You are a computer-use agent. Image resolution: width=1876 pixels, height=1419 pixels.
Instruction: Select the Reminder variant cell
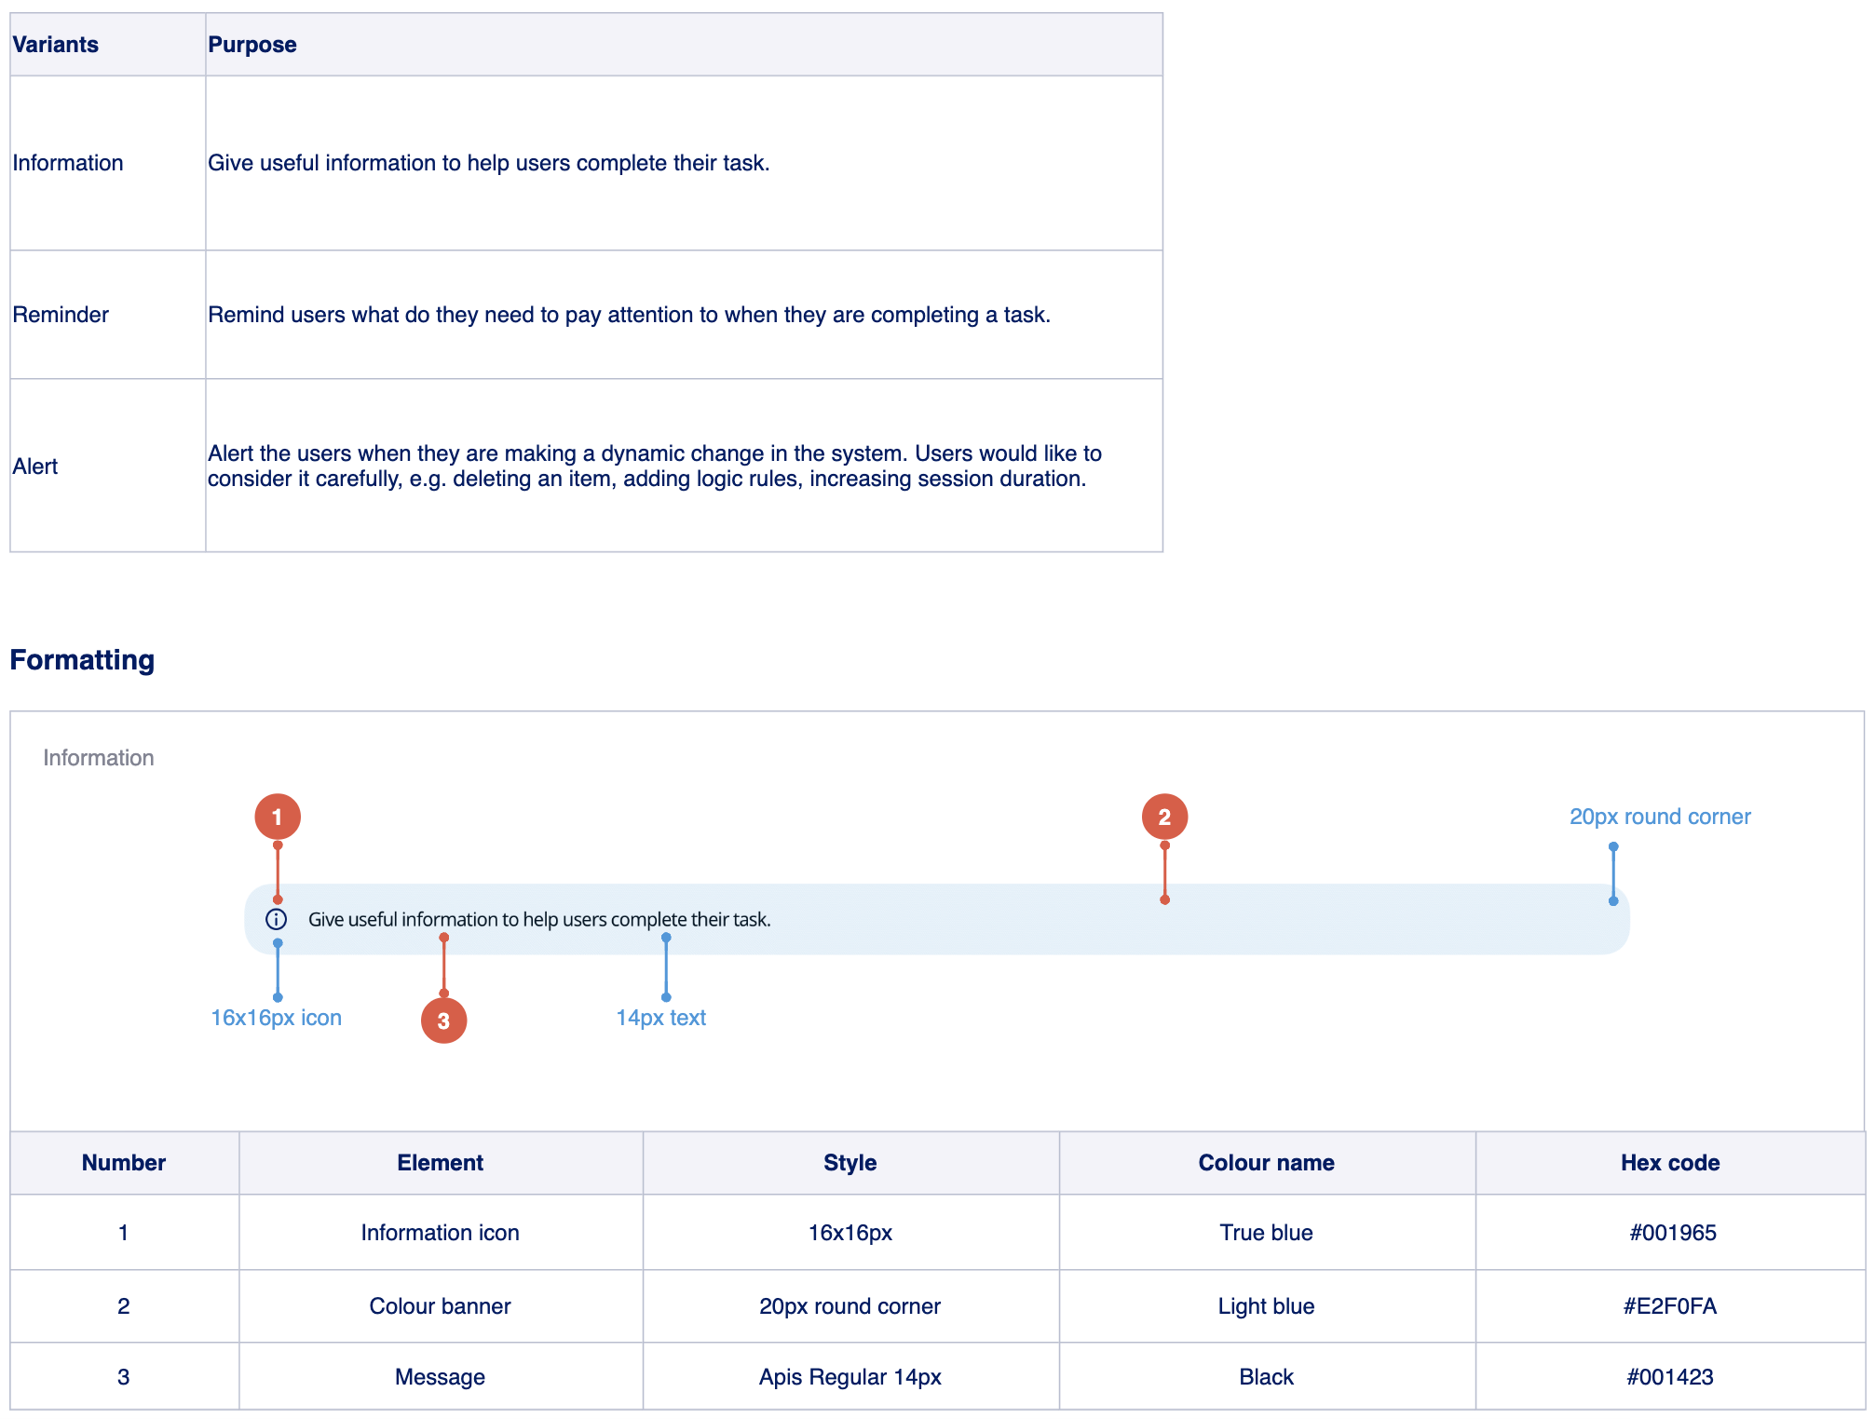(61, 315)
